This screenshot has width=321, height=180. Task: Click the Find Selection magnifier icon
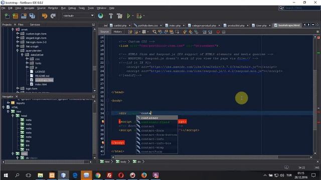[154, 32]
